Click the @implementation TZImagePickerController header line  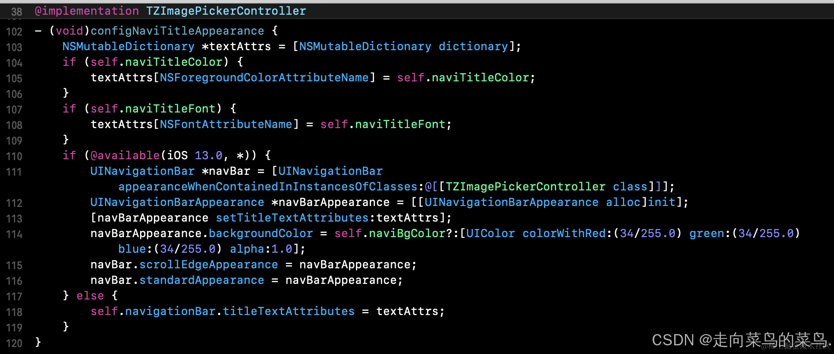tap(170, 11)
